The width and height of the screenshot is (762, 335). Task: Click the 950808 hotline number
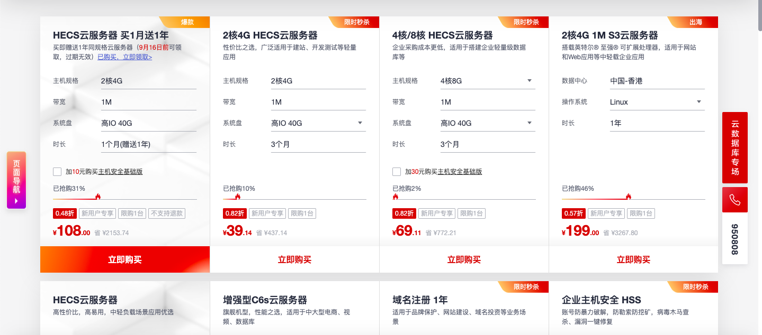[x=735, y=239]
